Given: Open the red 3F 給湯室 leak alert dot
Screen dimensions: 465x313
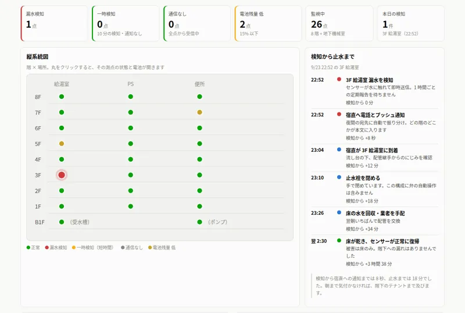Looking at the screenshot, I should (62, 175).
